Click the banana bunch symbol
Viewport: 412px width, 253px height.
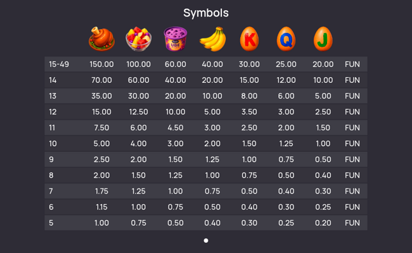click(x=212, y=39)
